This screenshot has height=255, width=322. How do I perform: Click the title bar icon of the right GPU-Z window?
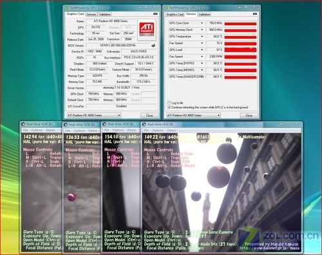click(x=166, y=8)
